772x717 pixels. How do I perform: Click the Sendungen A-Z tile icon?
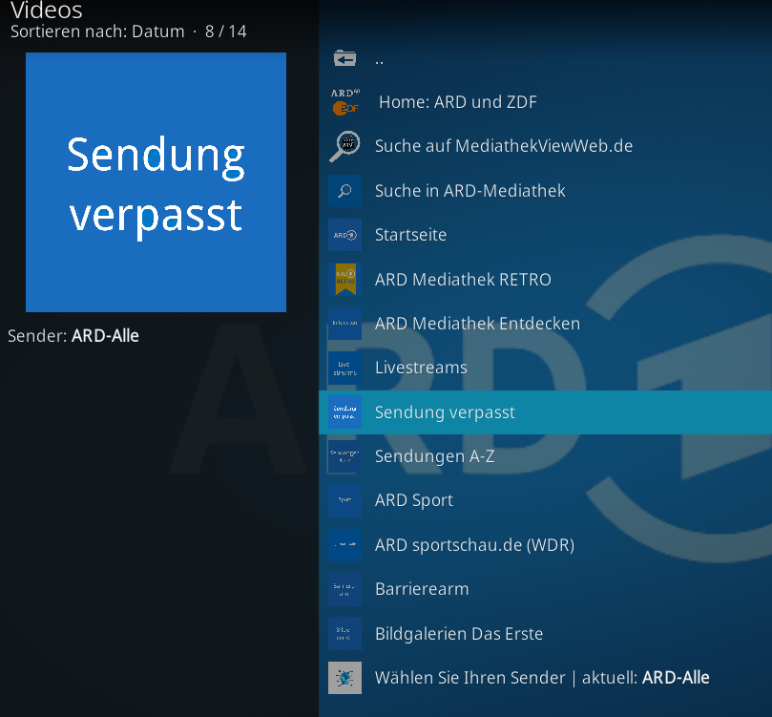pos(344,456)
